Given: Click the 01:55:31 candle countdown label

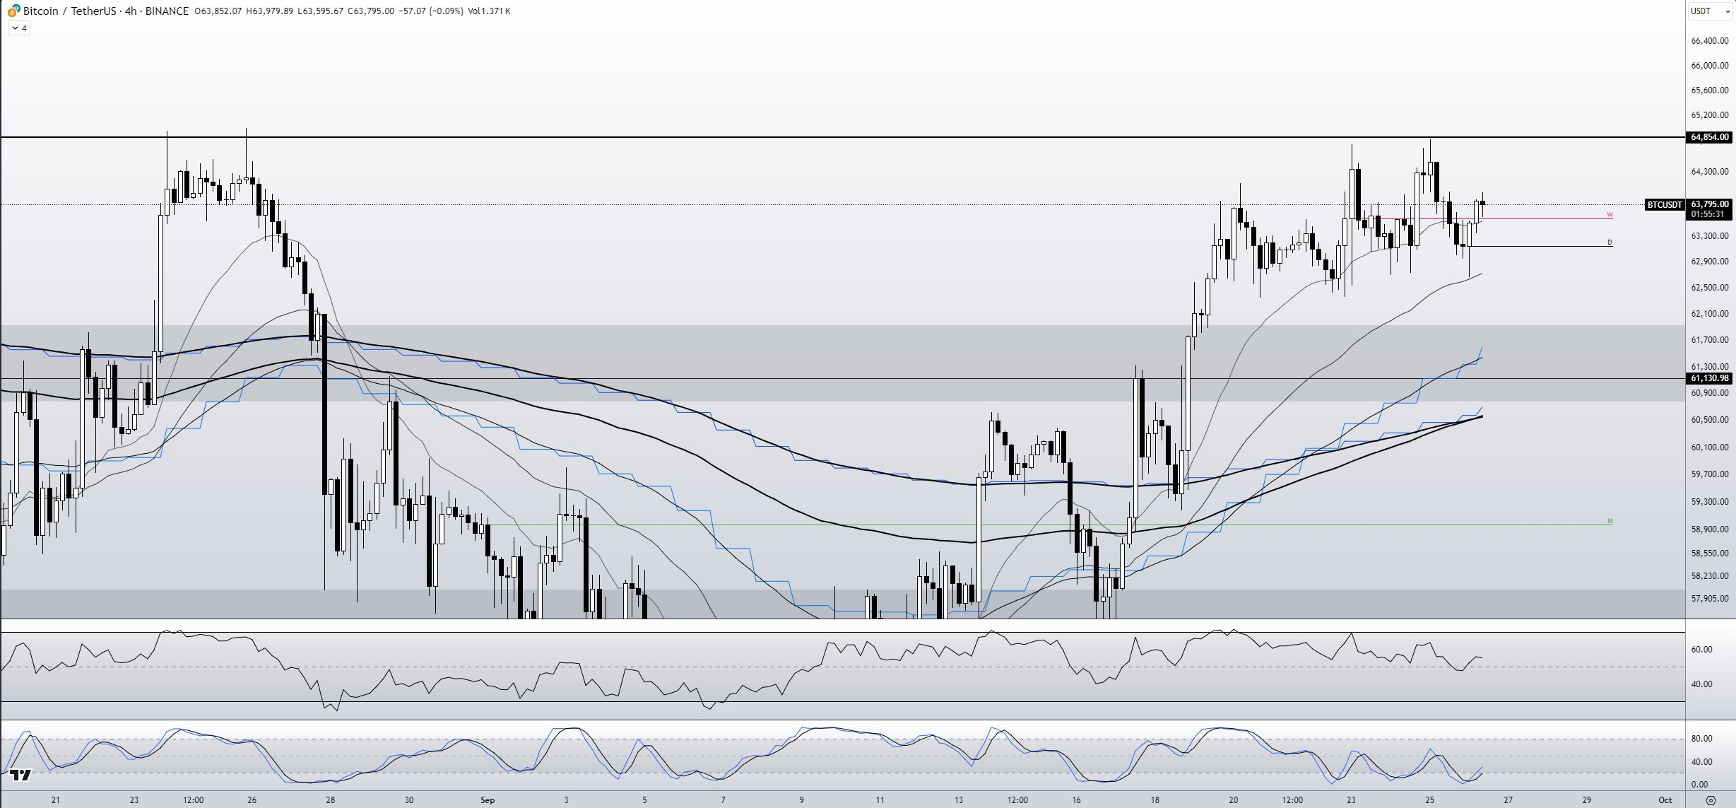Looking at the screenshot, I should (x=1709, y=214).
